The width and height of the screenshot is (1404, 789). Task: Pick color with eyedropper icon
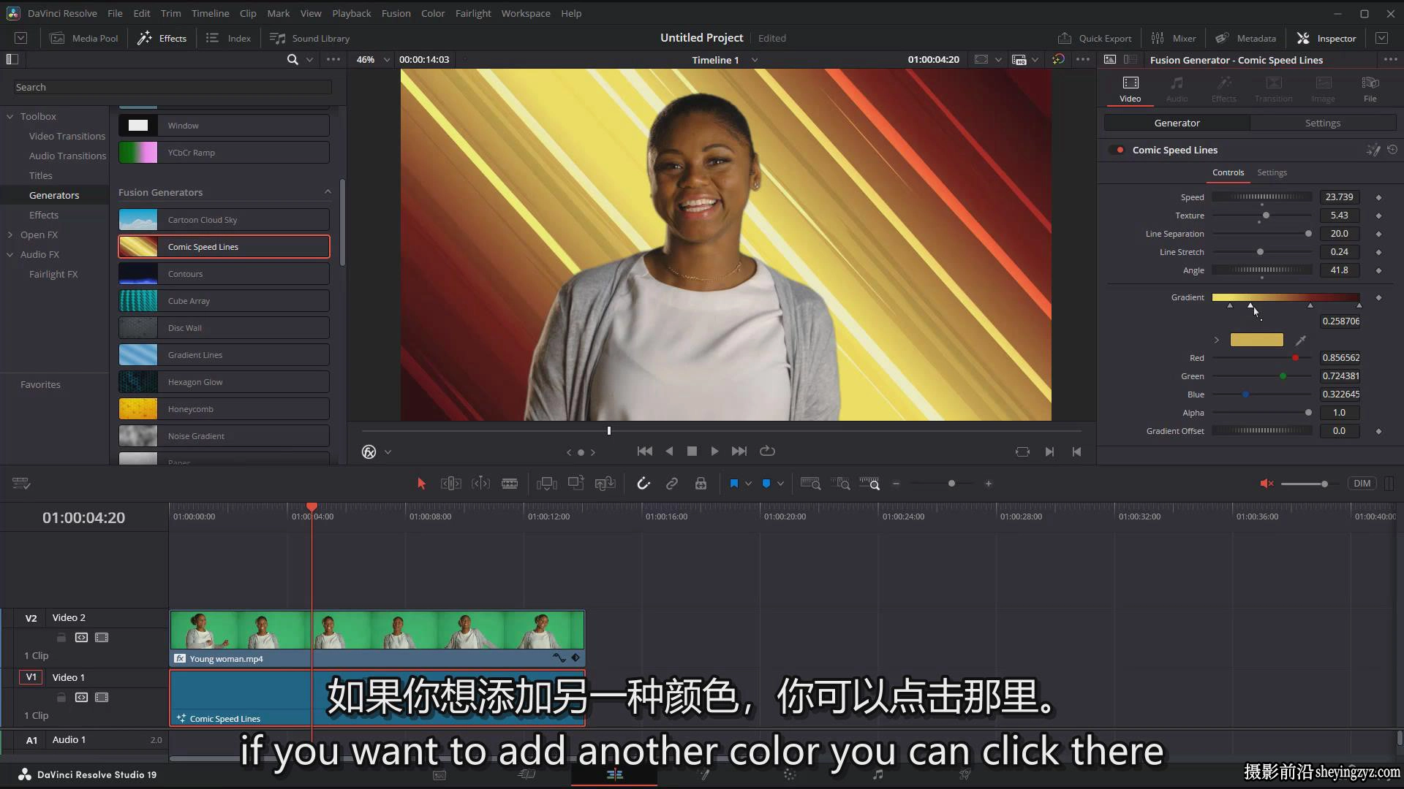click(1300, 340)
